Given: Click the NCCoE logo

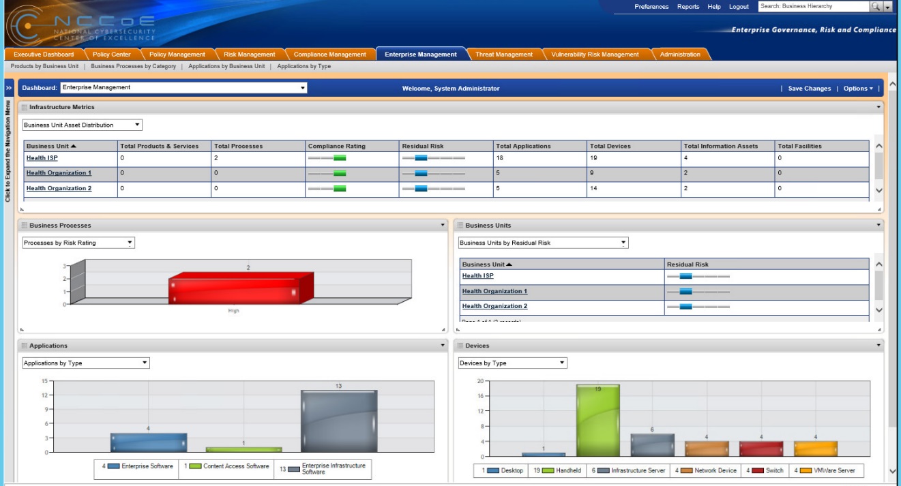Looking at the screenshot, I should pos(80,27).
